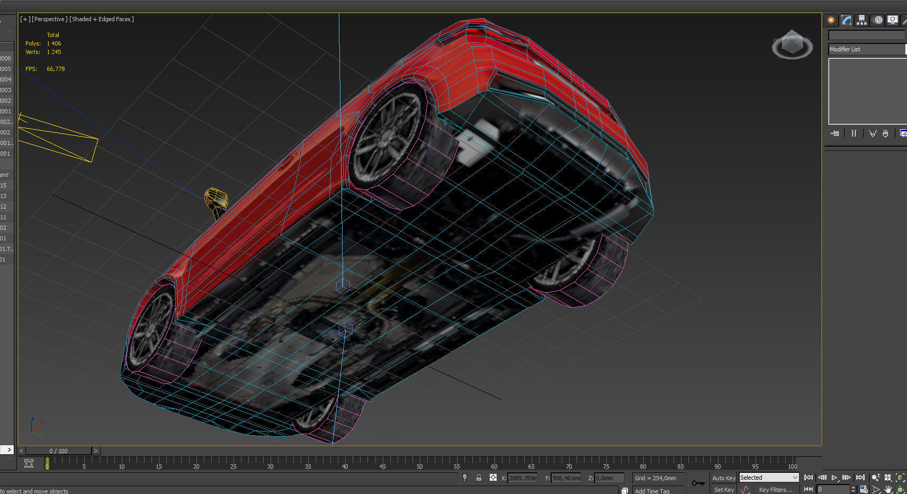Click the 0 / 100 time slider
The width and height of the screenshot is (907, 494).
point(58,451)
